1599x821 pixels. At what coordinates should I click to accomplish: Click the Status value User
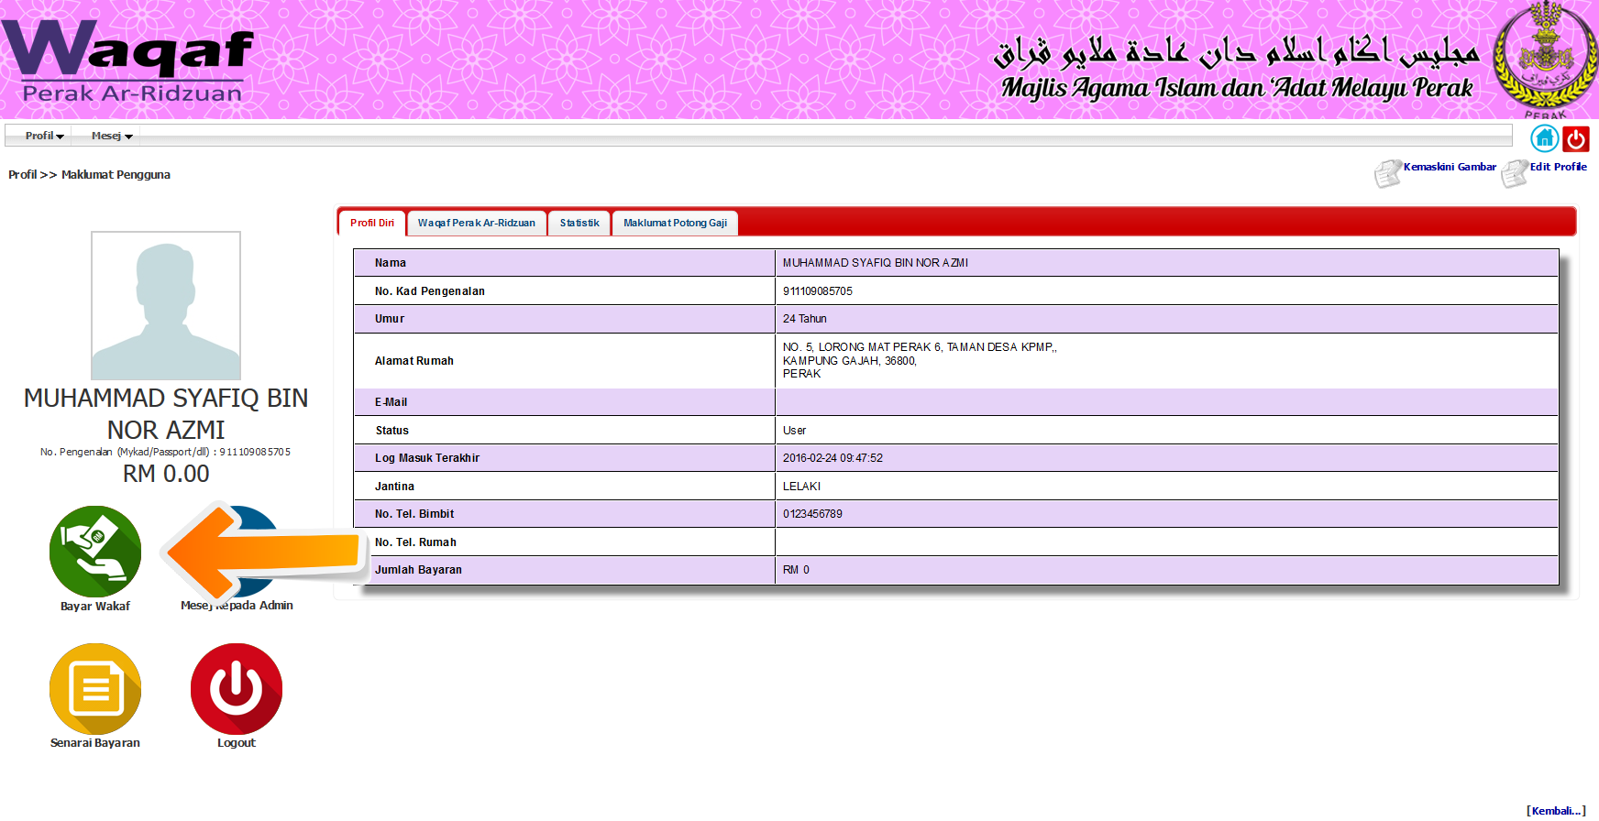[795, 431]
